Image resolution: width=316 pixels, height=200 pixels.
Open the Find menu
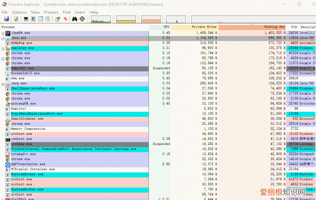(66, 12)
